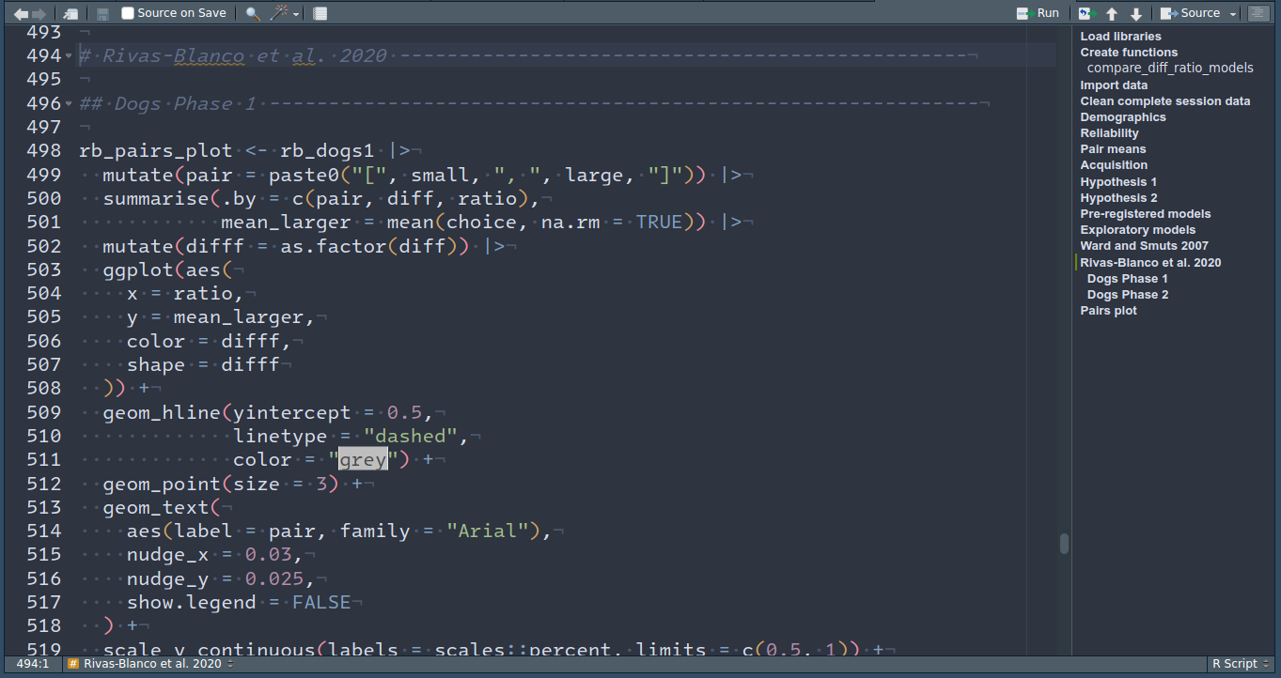Re-run the previous code region
1281x678 pixels.
[x=1087, y=13]
